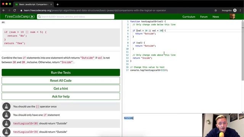The height and width of the screenshot is (137, 244).
Task: Focus the lesson search field
Action: click(75, 17)
